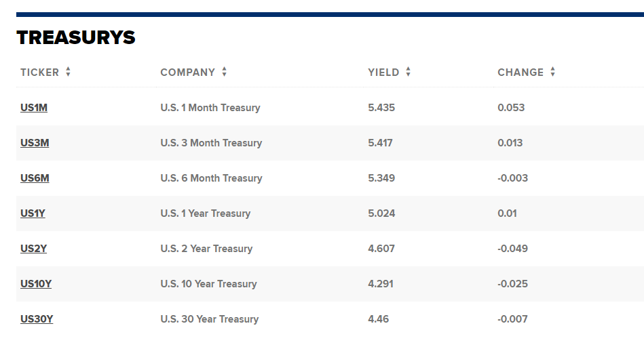Click the -0.049 change value
The width and height of the screenshot is (644, 349).
(x=512, y=249)
